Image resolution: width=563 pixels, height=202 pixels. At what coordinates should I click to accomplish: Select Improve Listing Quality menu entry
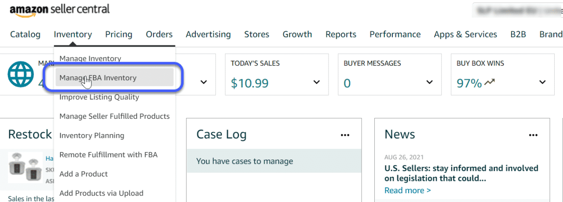(99, 97)
